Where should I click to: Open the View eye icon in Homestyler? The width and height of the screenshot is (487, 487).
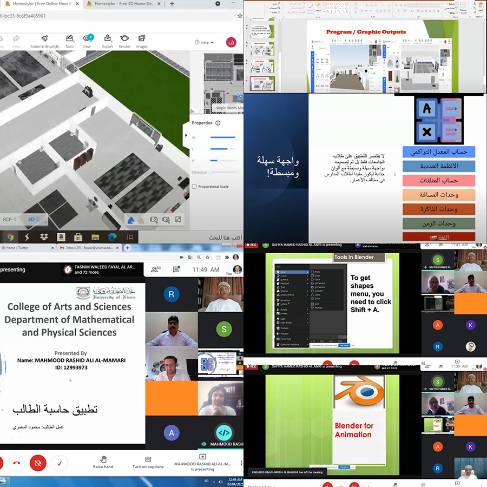point(87,38)
